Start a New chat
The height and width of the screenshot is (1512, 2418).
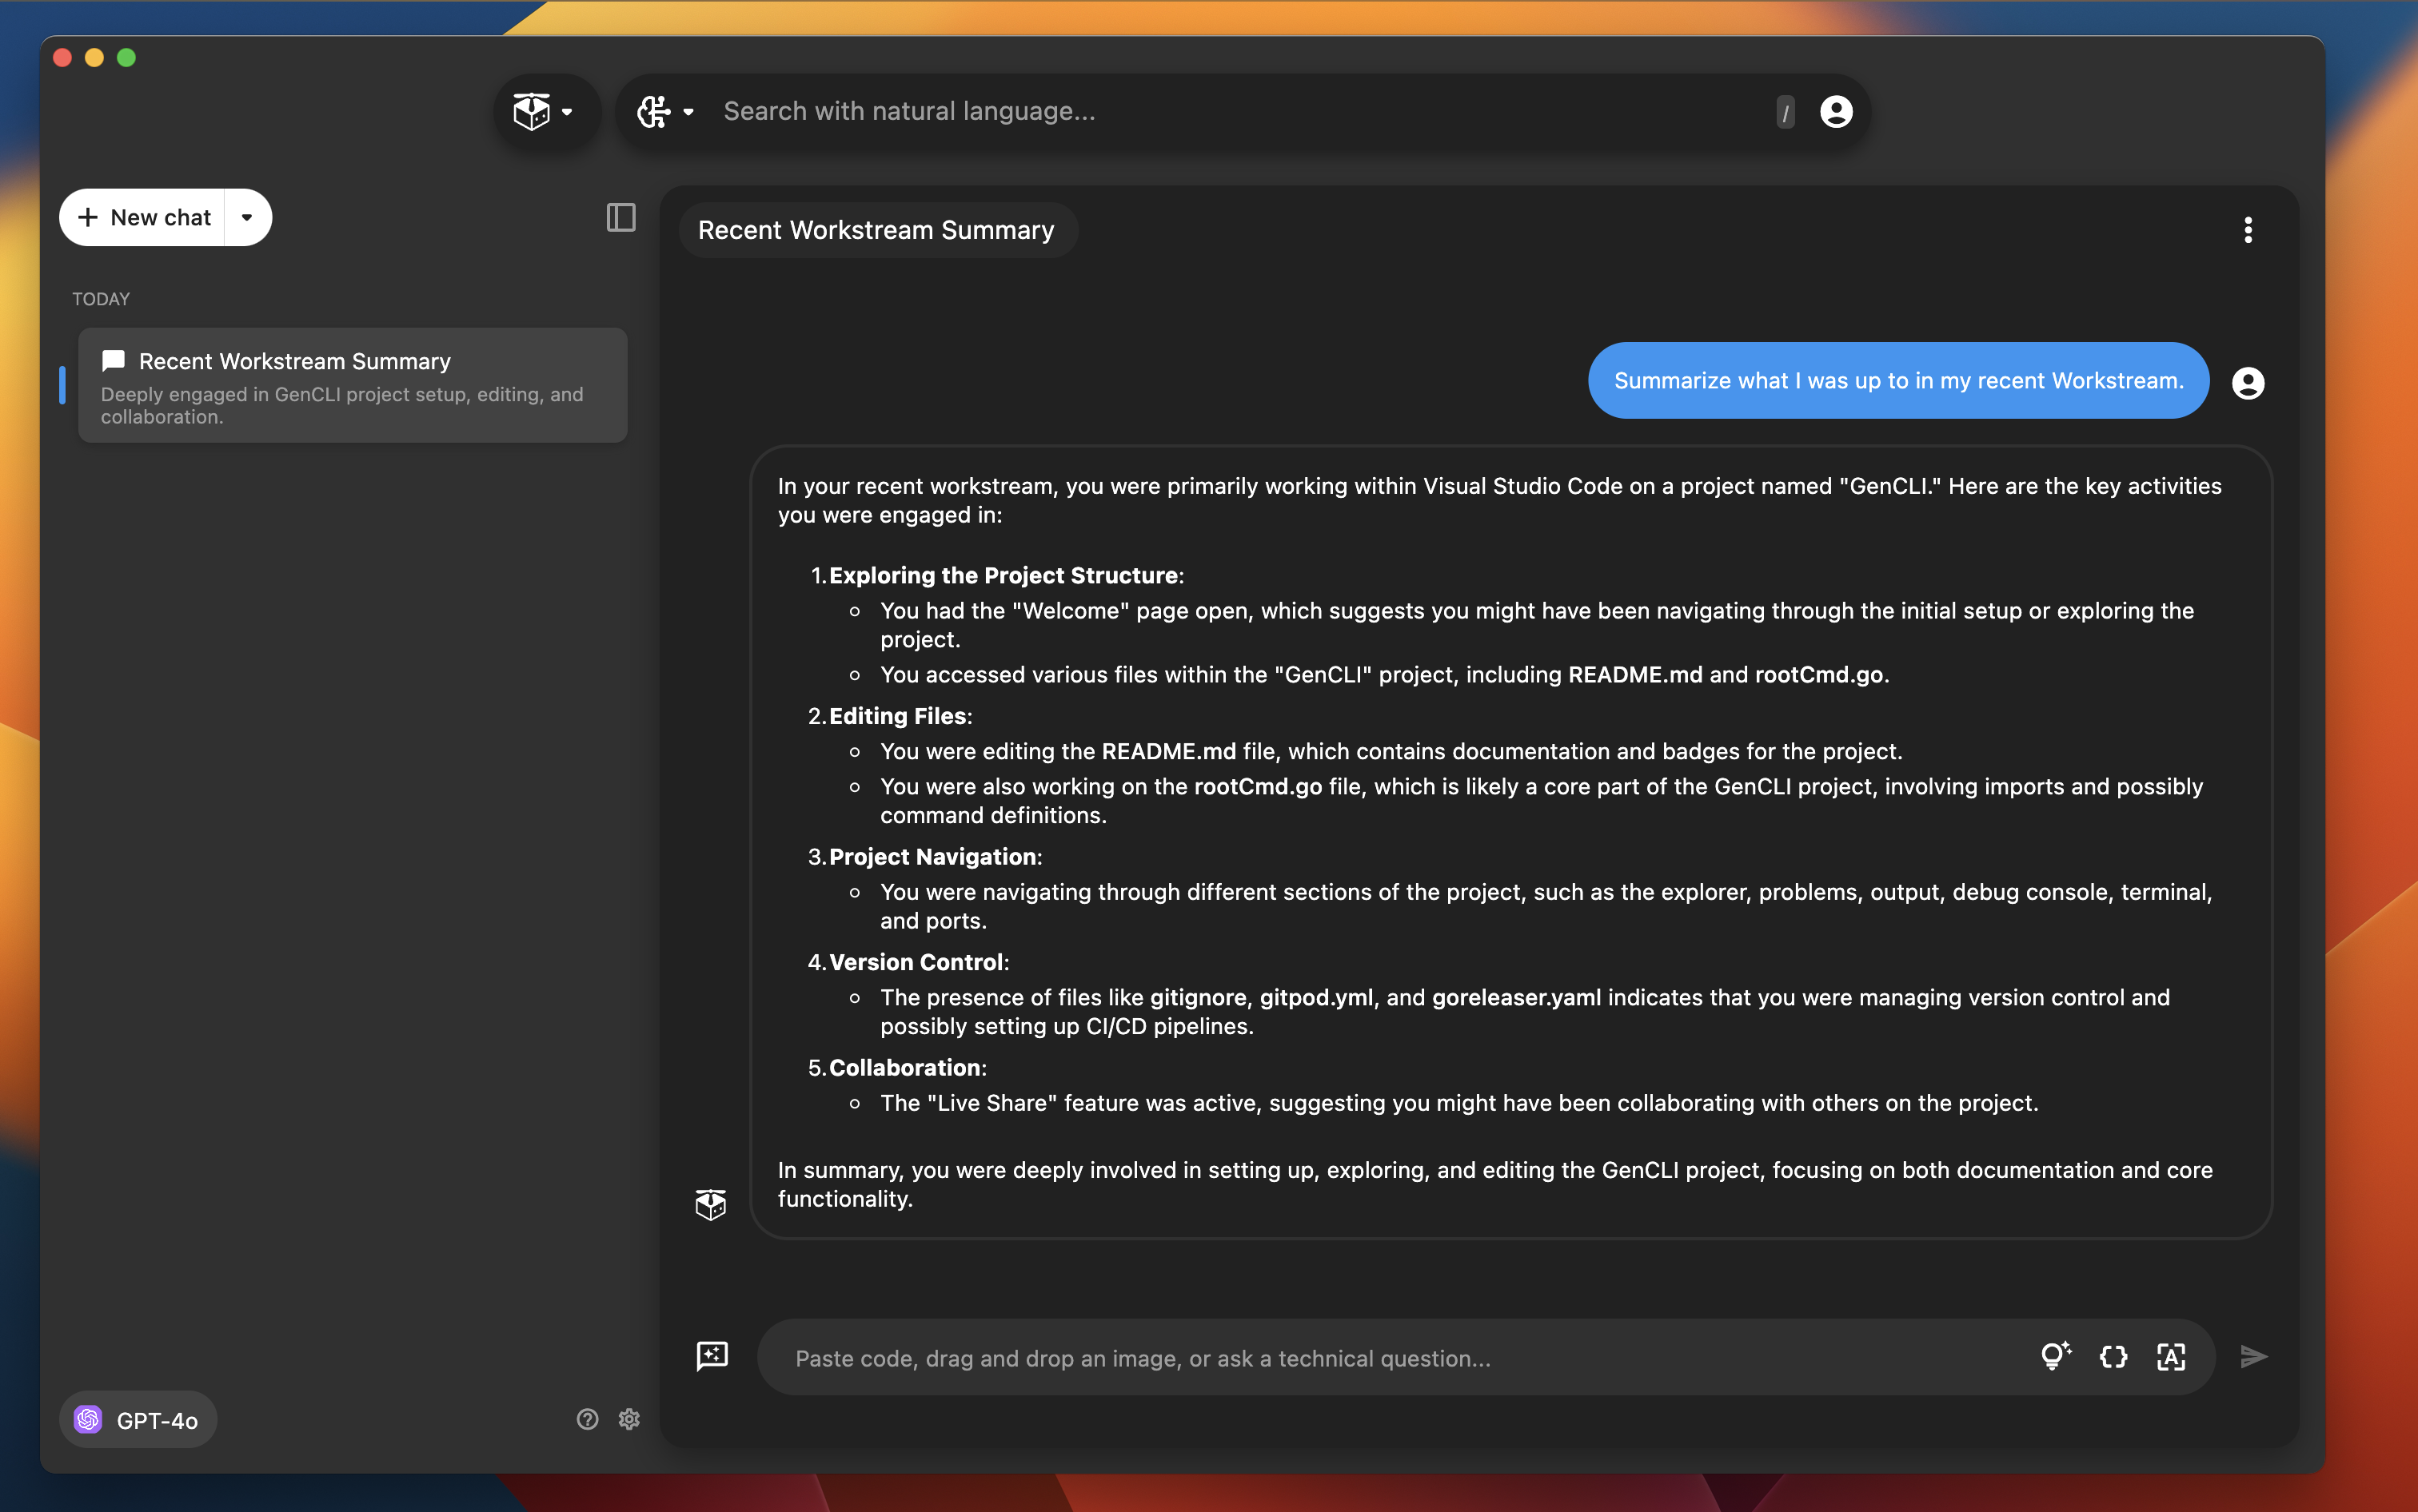(144, 217)
